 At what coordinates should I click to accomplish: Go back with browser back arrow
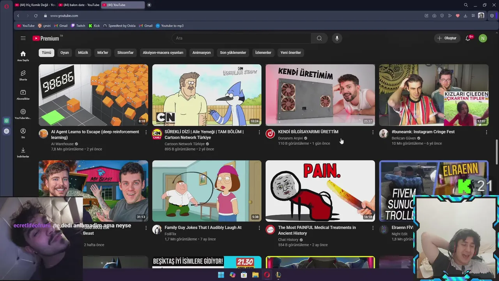click(x=18, y=16)
